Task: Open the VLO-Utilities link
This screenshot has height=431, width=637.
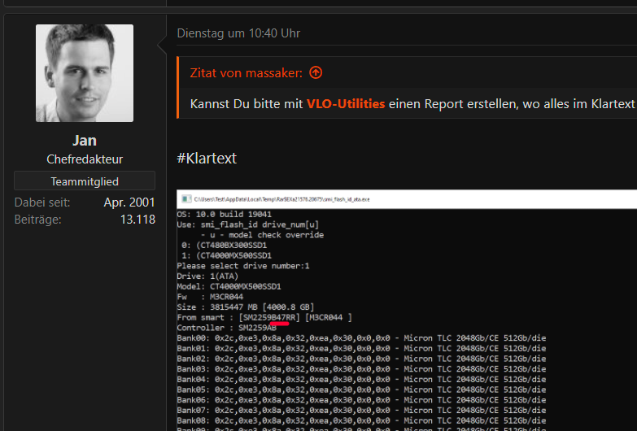Action: pos(346,104)
